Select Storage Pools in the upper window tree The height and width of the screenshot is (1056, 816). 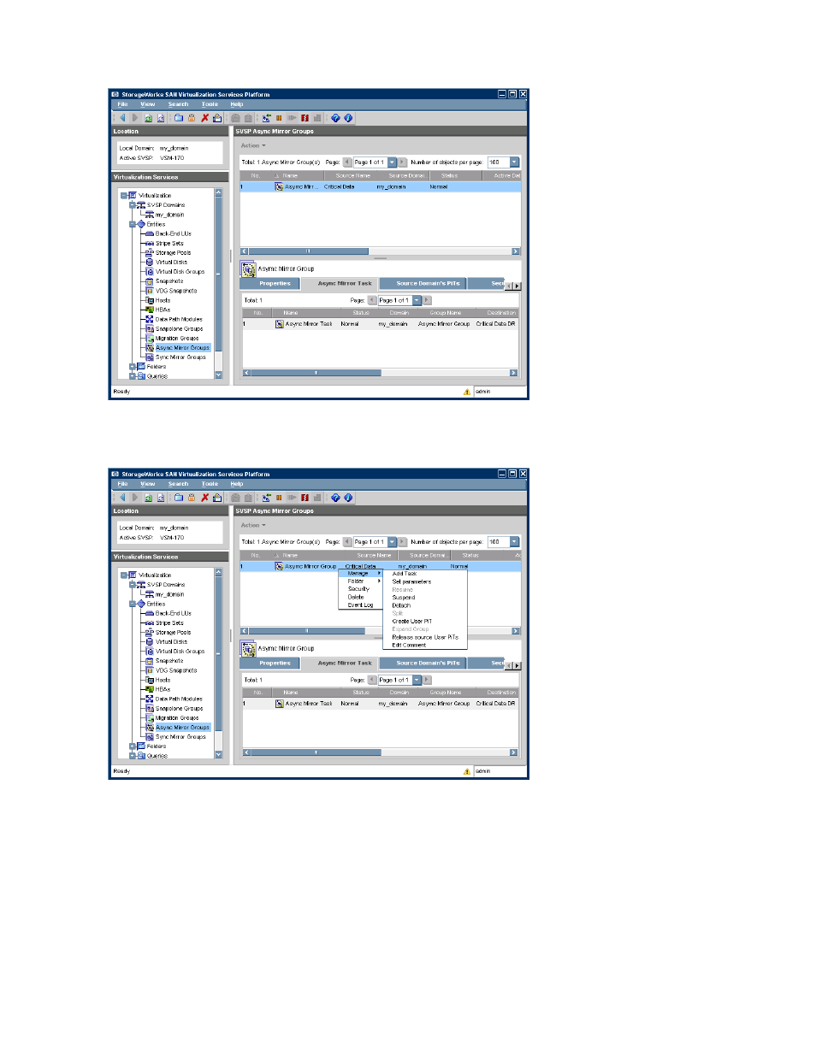(173, 253)
